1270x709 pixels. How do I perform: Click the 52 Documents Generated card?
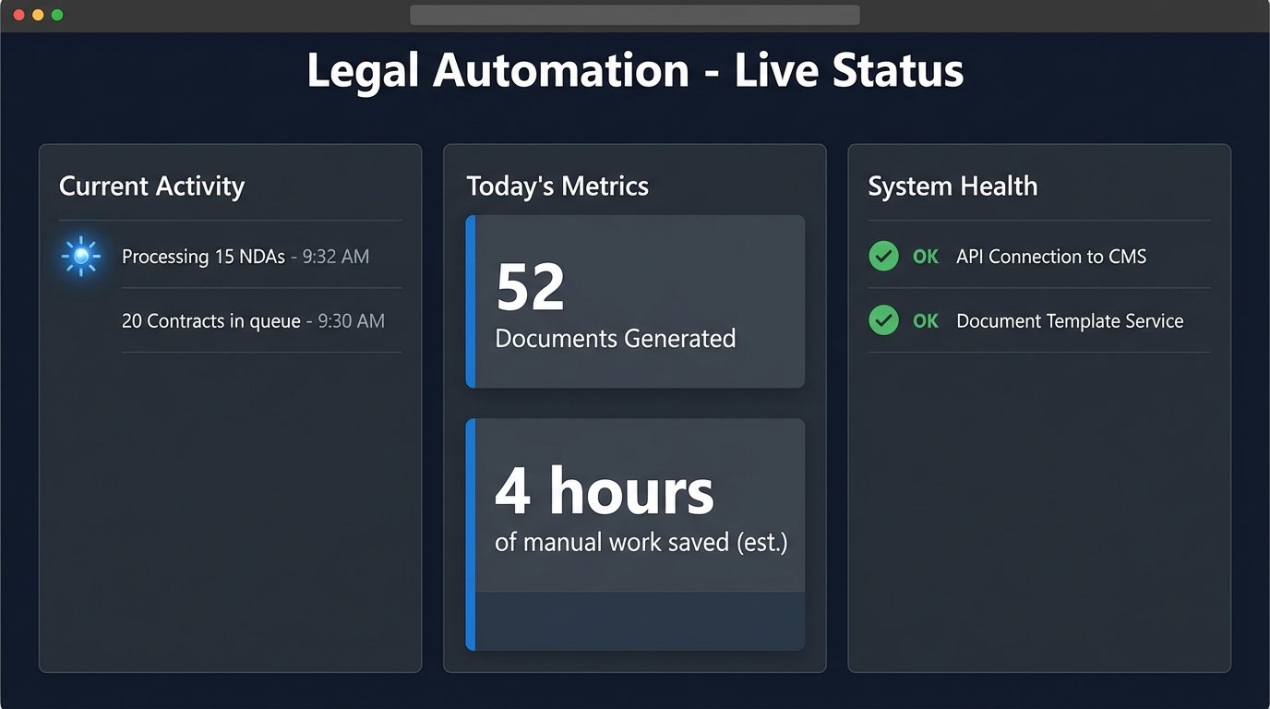635,301
